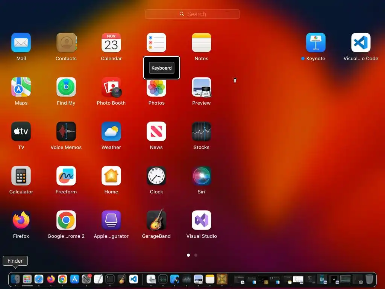This screenshot has width=385, height=289.
Task: Open the Calculator app
Action: click(x=21, y=176)
